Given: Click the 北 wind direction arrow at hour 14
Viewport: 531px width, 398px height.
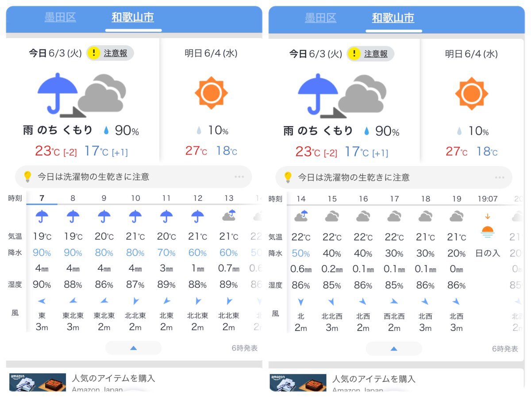Looking at the screenshot, I should click(301, 302).
